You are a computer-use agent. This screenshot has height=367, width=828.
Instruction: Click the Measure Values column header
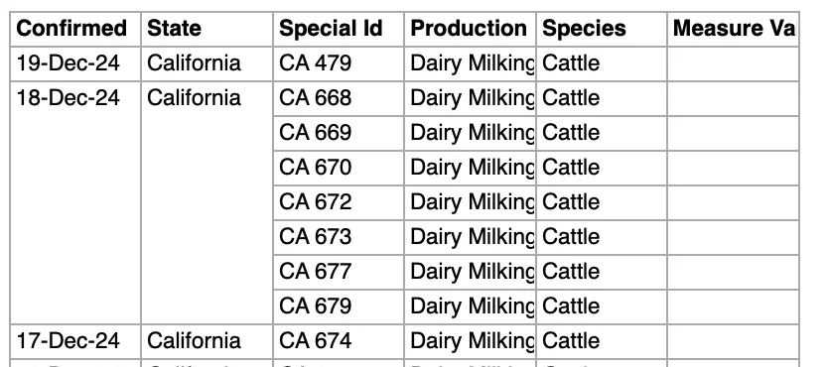(733, 29)
